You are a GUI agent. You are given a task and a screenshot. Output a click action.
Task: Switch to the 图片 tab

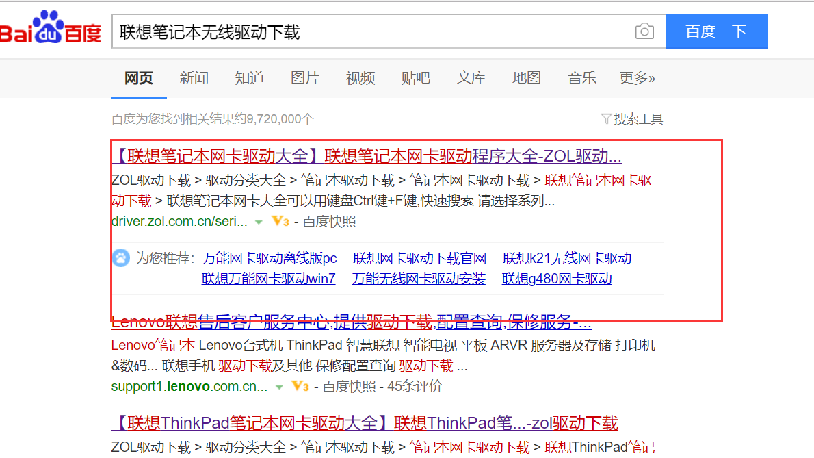(305, 78)
